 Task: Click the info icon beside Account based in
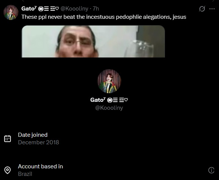click(x=211, y=170)
